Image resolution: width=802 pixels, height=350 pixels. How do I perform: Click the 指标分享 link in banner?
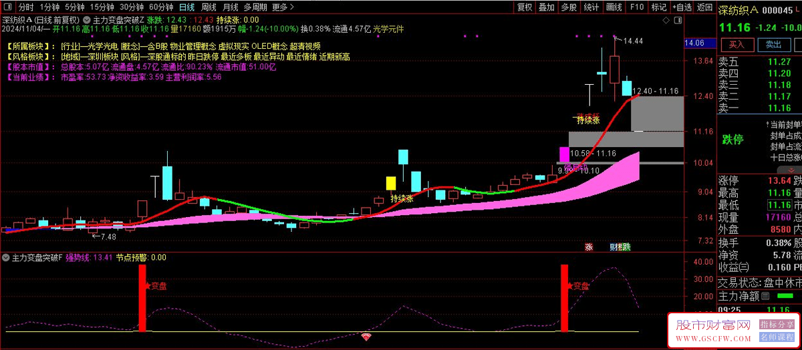click(775, 323)
